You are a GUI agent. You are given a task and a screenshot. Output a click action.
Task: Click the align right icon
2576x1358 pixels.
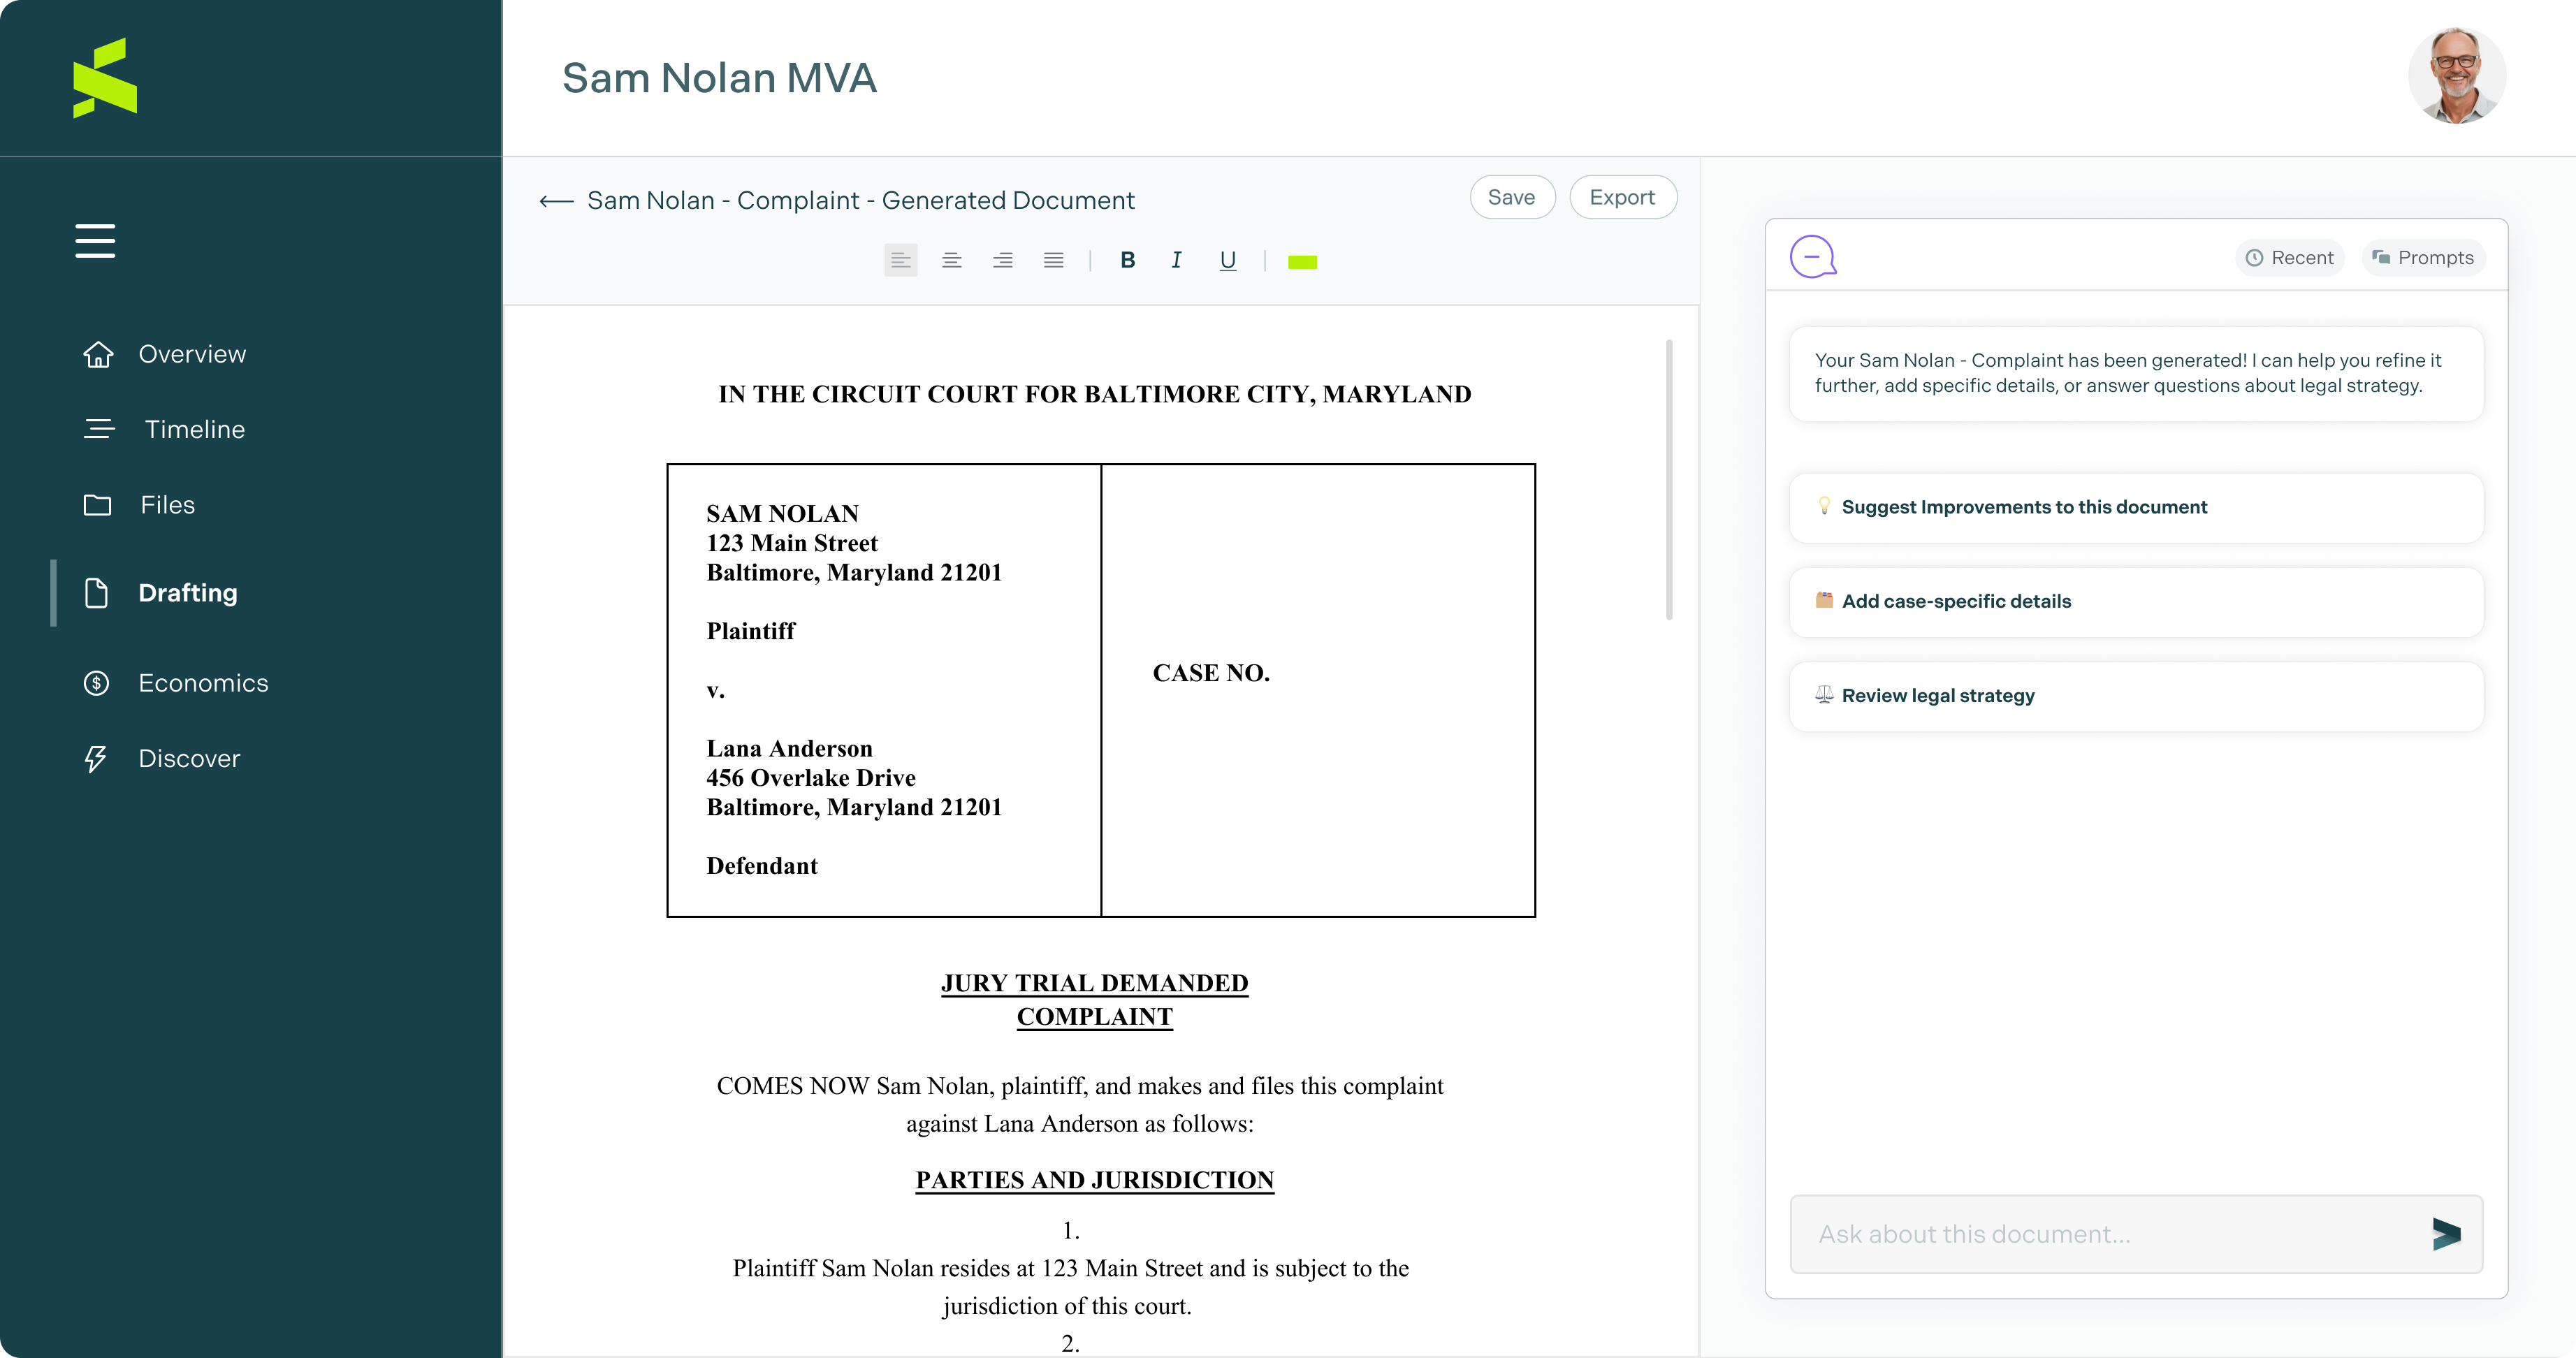click(1002, 261)
